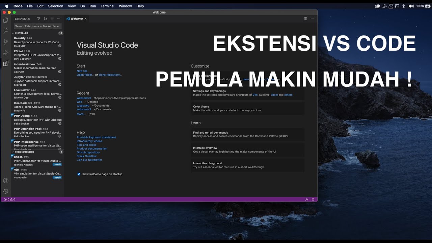Open manage gear for Live Server extension
Screen dimensions: 432x243
point(60,98)
